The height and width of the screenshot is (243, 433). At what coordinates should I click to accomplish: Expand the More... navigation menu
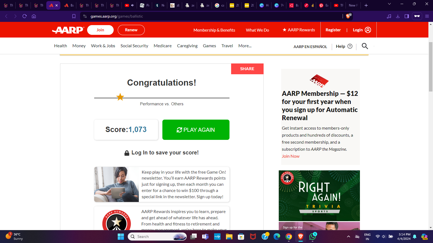tap(245, 46)
